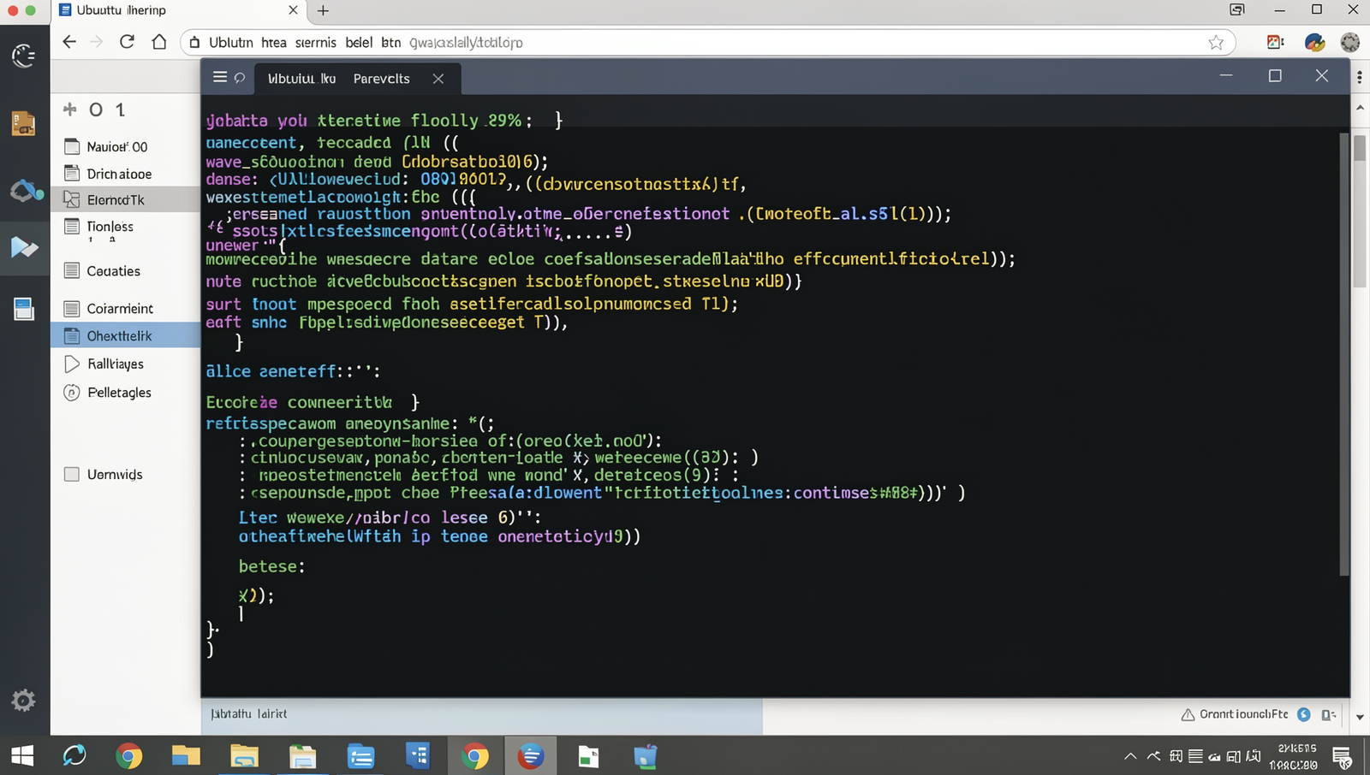The image size is (1370, 775).
Task: Click the plus icon above the file list
Action: pos(70,109)
